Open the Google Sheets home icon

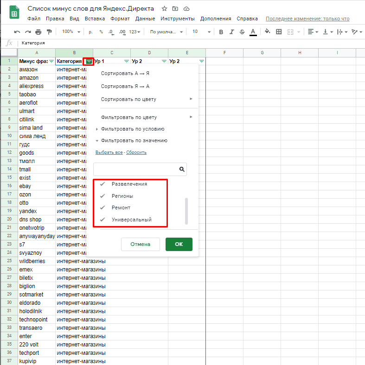click(x=14, y=12)
